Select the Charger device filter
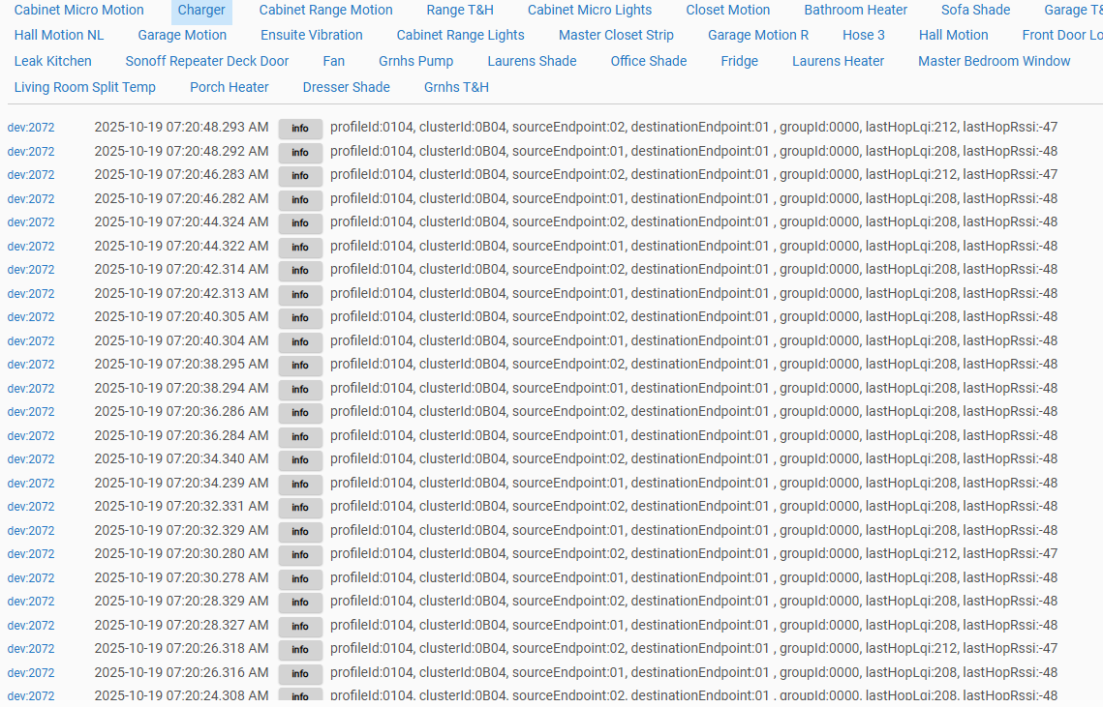The image size is (1103, 707). tap(201, 11)
